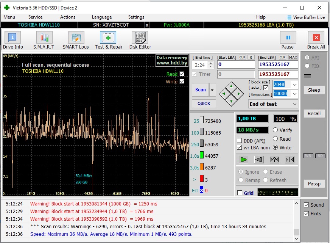Click the Start LBA input field

(x=236, y=65)
